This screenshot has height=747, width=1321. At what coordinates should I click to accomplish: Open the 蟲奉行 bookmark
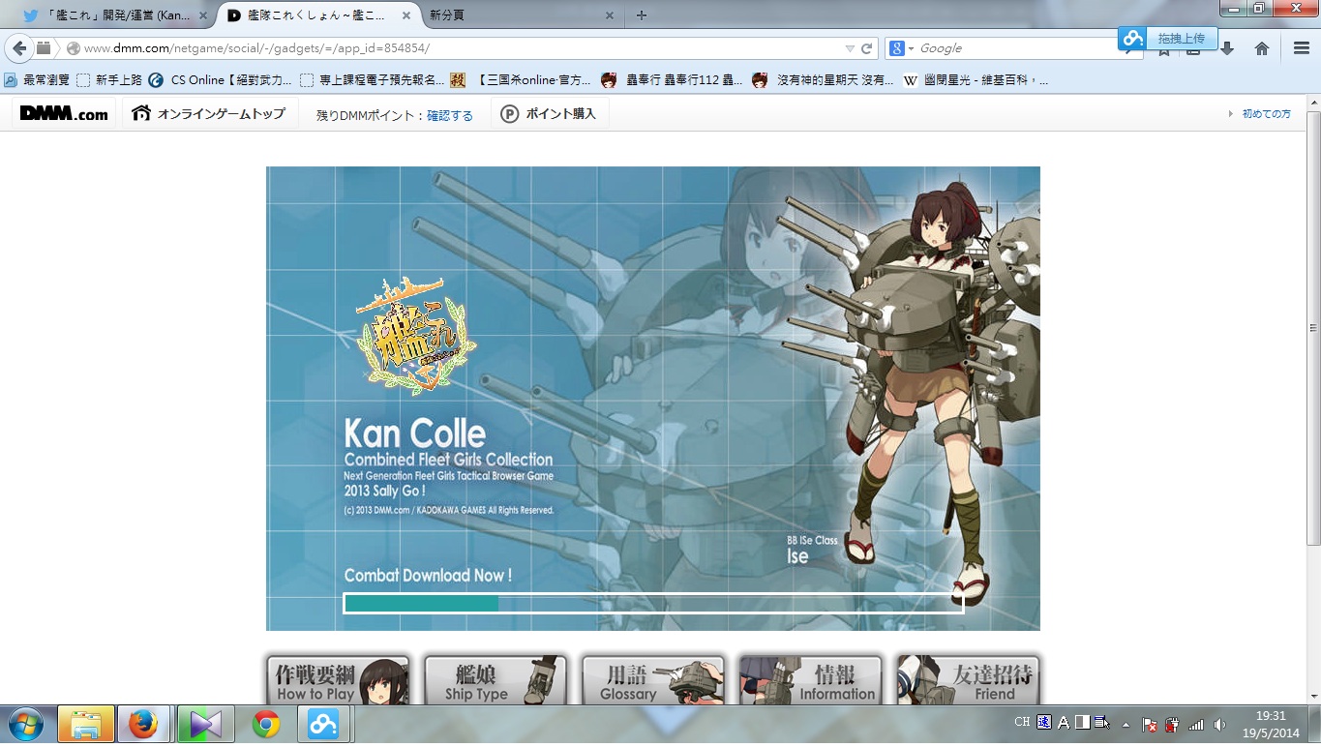[x=672, y=80]
